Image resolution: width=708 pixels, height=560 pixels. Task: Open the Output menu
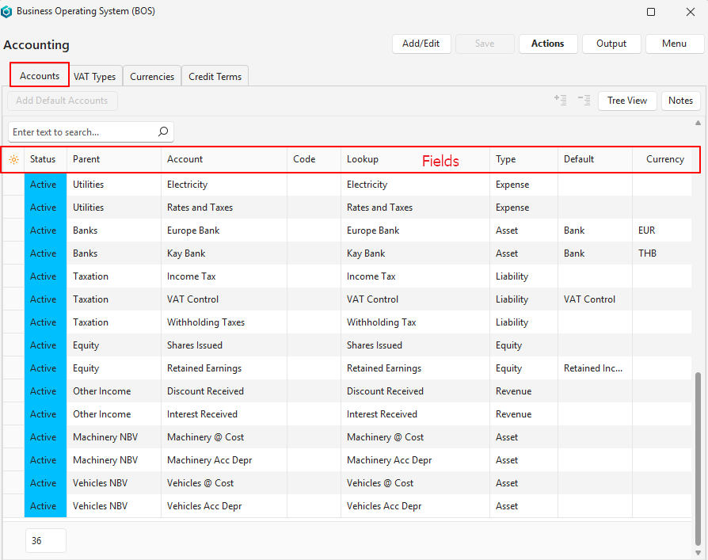pyautogui.click(x=611, y=44)
